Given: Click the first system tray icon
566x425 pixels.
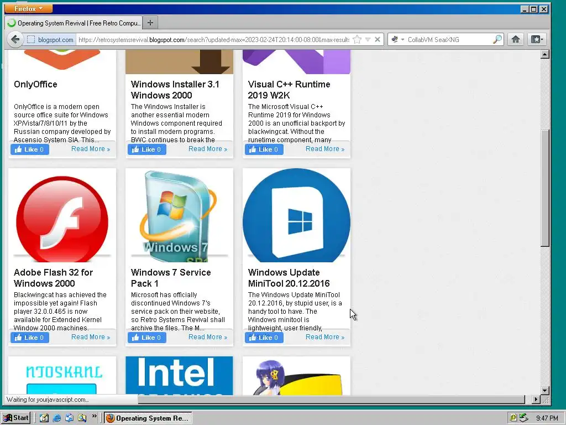Looking at the screenshot, I should click(x=513, y=418).
